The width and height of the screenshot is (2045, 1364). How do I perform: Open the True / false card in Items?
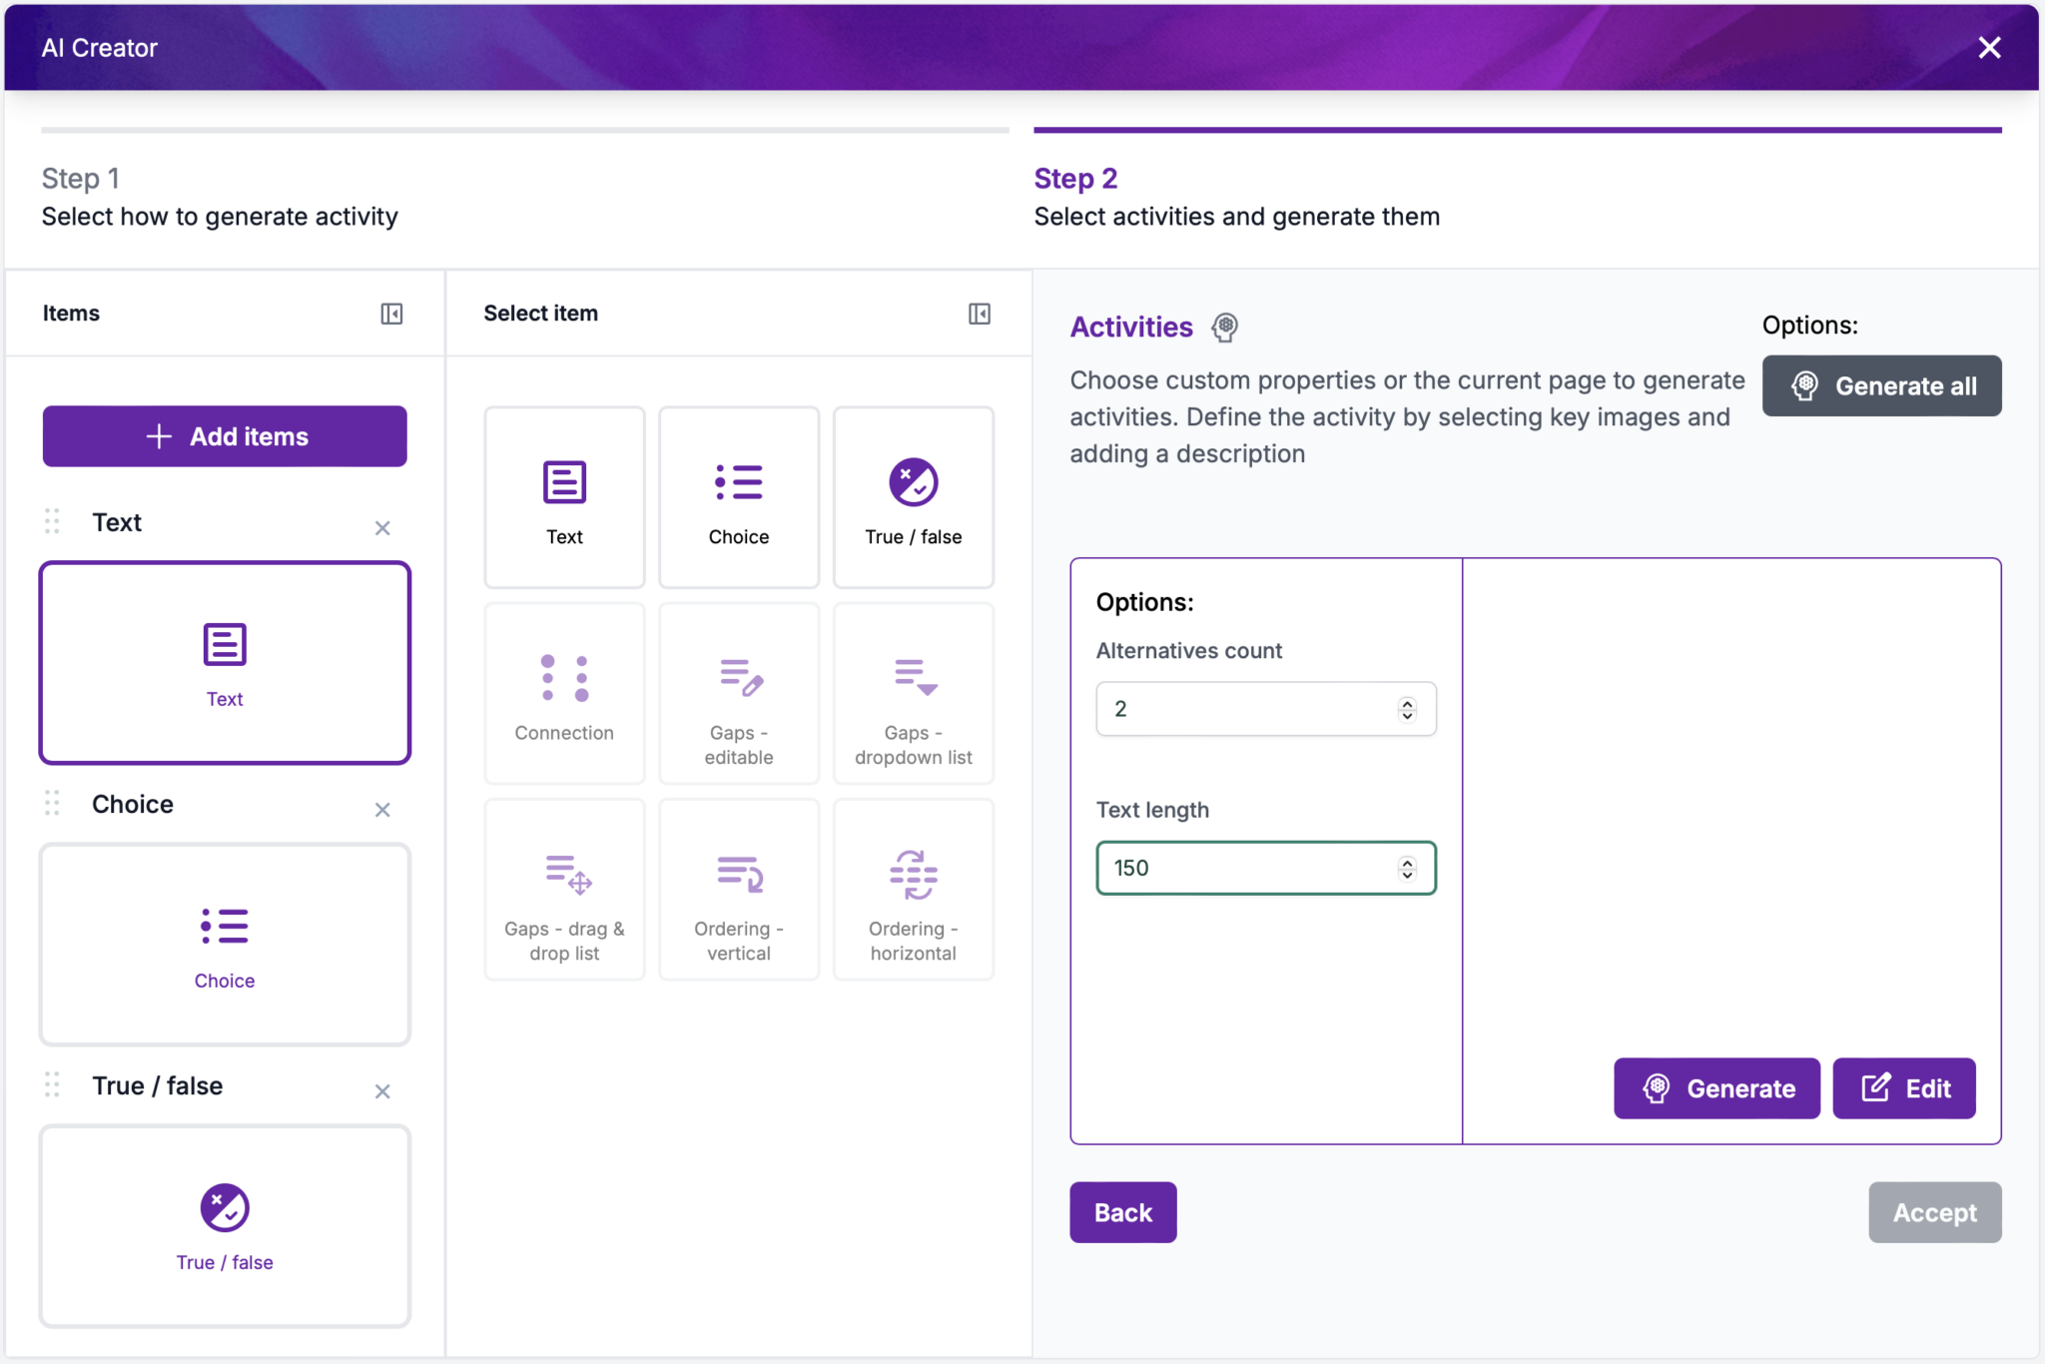tap(225, 1226)
